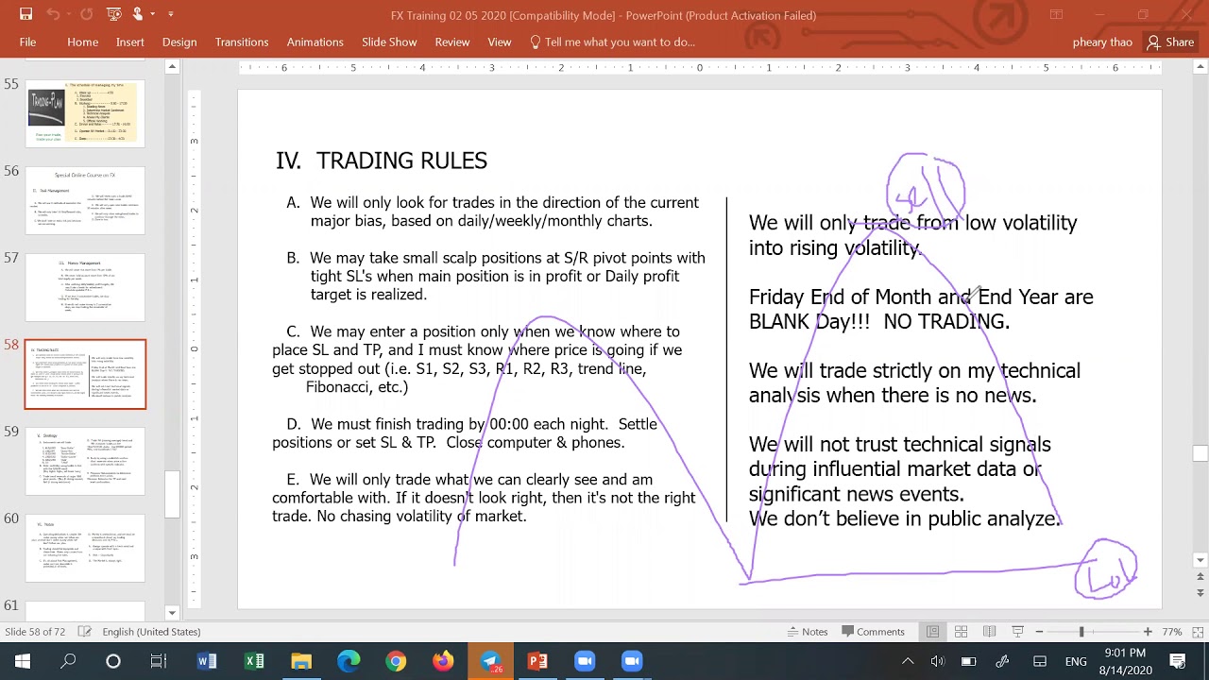Open the Transitions ribbon tab
Viewport: 1209px width, 680px height.
[242, 42]
